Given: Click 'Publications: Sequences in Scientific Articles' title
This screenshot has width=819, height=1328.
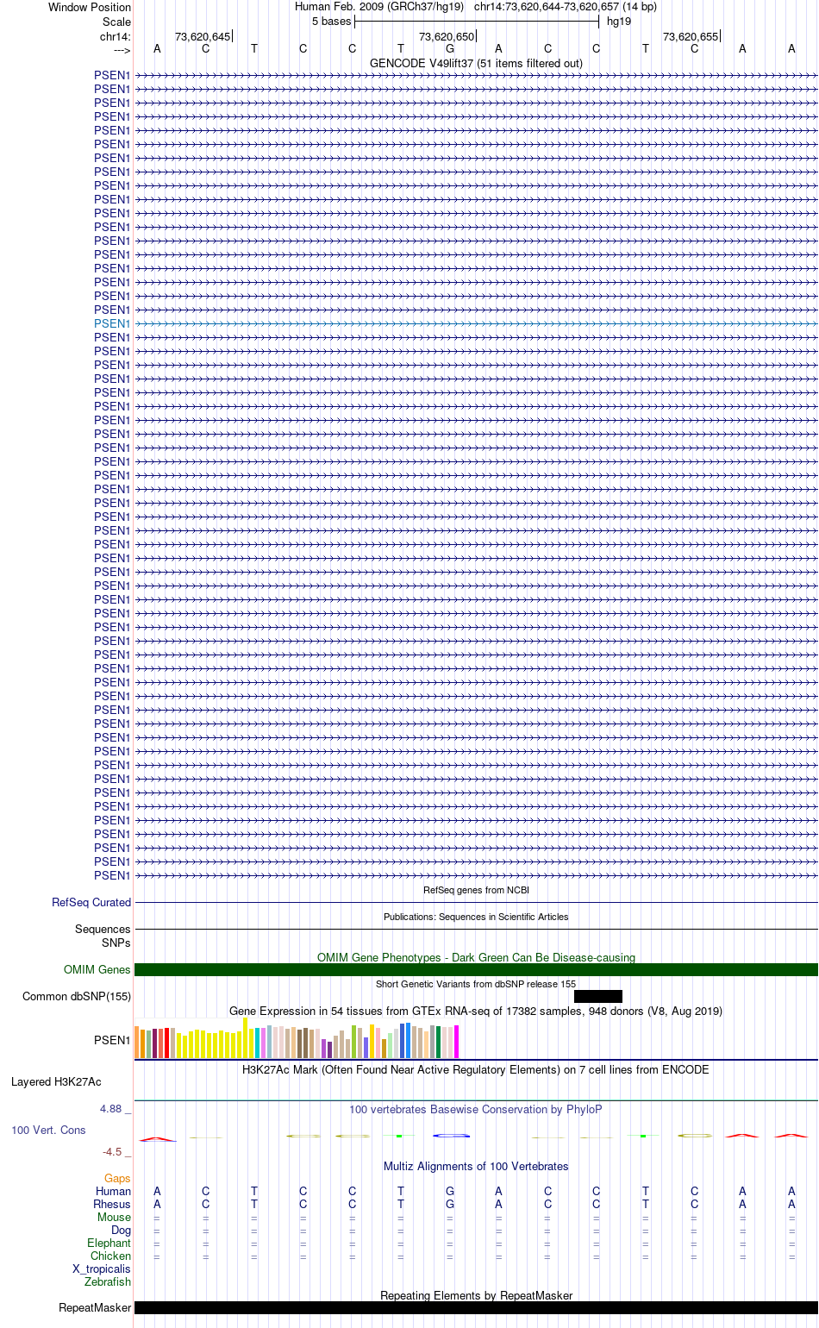Looking at the screenshot, I should click(476, 917).
